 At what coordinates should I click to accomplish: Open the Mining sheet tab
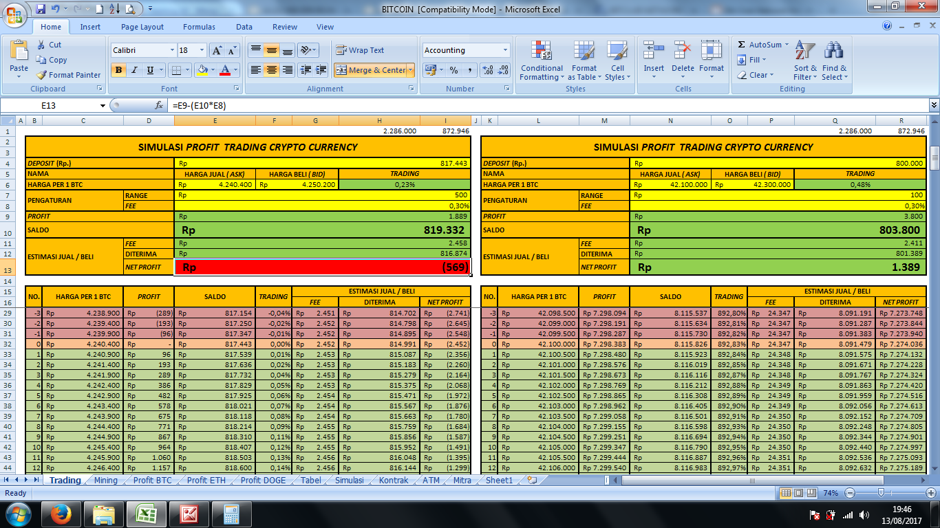(106, 480)
